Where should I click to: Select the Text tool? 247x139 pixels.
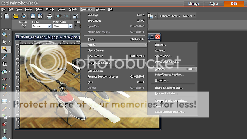(4, 131)
